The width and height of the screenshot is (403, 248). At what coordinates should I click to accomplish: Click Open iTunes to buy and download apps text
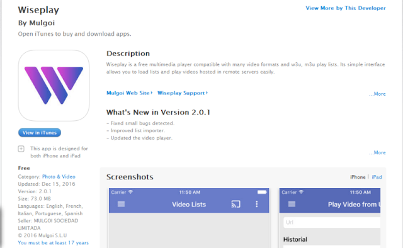pos(74,34)
